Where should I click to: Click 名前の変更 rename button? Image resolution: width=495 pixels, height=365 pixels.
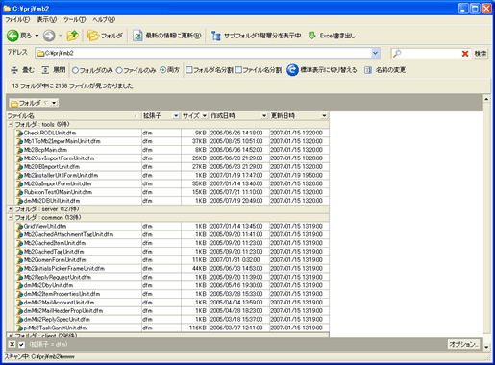coord(384,70)
